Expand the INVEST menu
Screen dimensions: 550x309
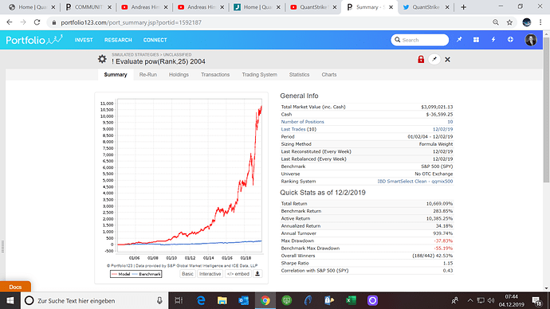(84, 40)
